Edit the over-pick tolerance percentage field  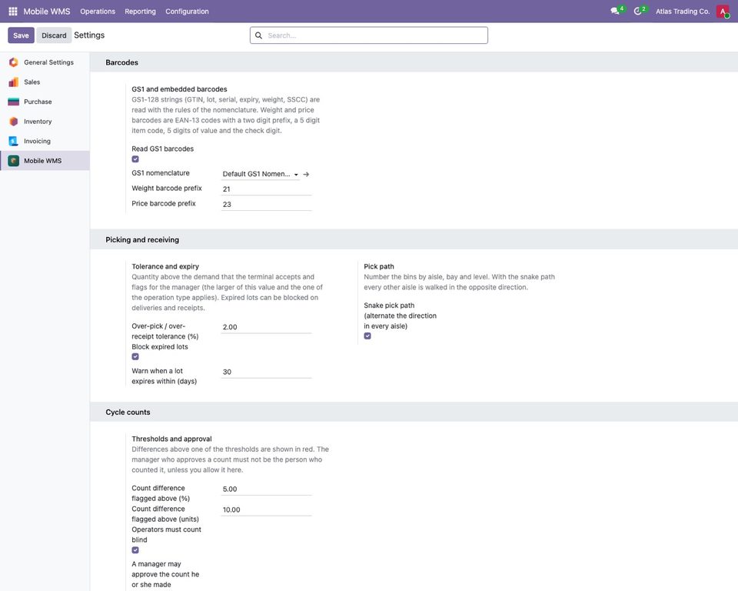[267, 327]
